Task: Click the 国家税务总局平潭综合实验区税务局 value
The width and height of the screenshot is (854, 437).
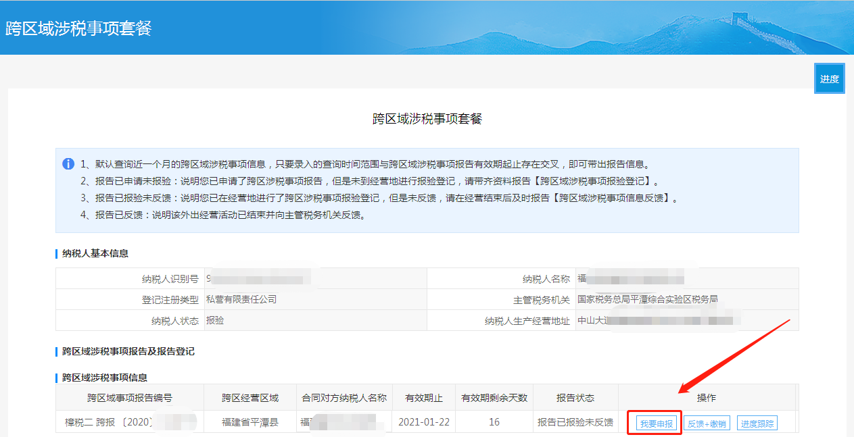Action: pyautogui.click(x=647, y=299)
